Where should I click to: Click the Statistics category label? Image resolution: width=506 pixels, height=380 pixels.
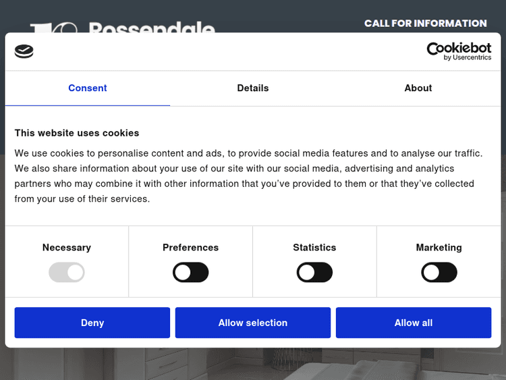(x=314, y=248)
